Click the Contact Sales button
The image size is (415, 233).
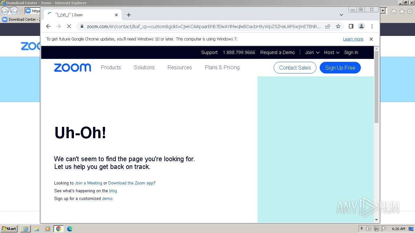295,68
